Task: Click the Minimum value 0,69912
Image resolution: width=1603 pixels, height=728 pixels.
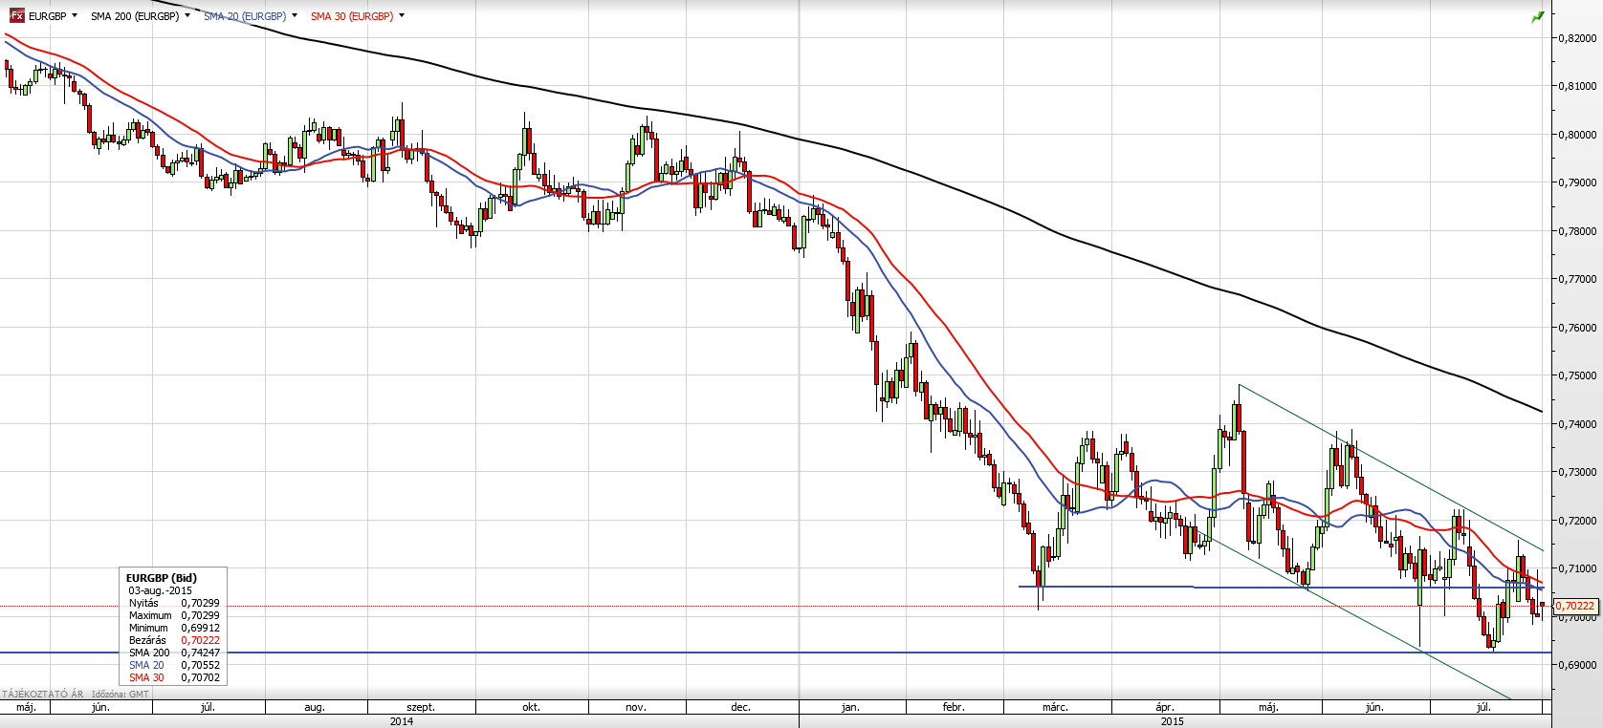Action: point(200,628)
